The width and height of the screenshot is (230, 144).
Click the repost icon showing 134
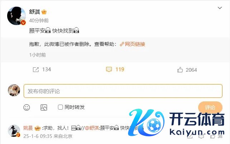36,69
